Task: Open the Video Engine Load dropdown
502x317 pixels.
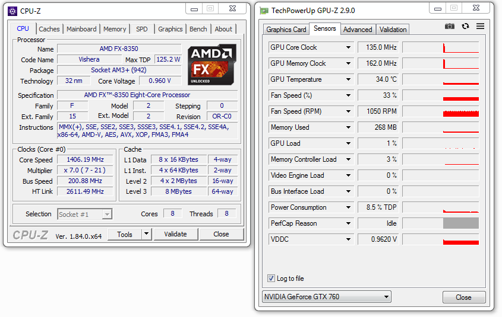Action: click(x=348, y=175)
